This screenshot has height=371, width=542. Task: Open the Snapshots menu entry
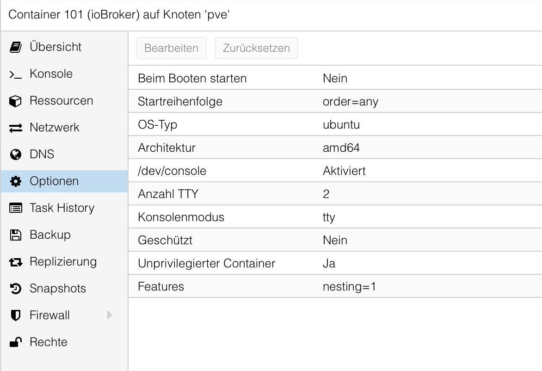[x=58, y=289]
